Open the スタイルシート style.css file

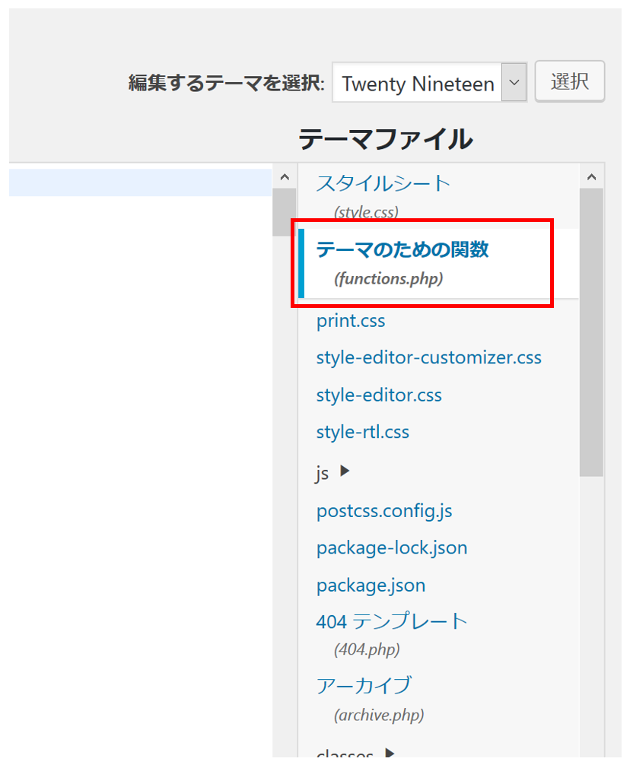pyautogui.click(x=383, y=184)
